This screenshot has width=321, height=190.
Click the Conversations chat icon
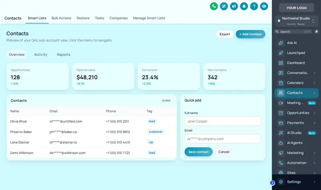(281, 73)
